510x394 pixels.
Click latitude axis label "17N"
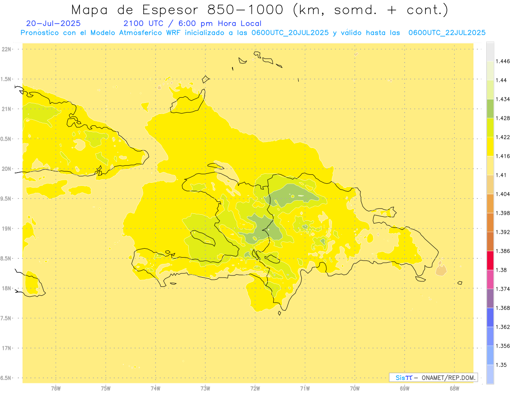[x=7, y=348]
